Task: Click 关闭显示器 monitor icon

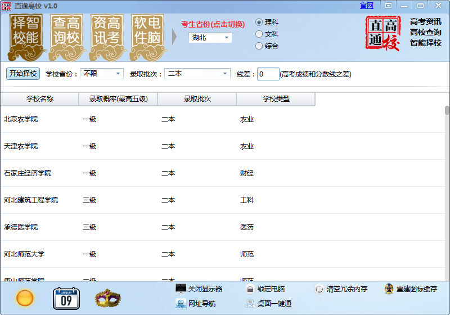Action: tap(181, 289)
